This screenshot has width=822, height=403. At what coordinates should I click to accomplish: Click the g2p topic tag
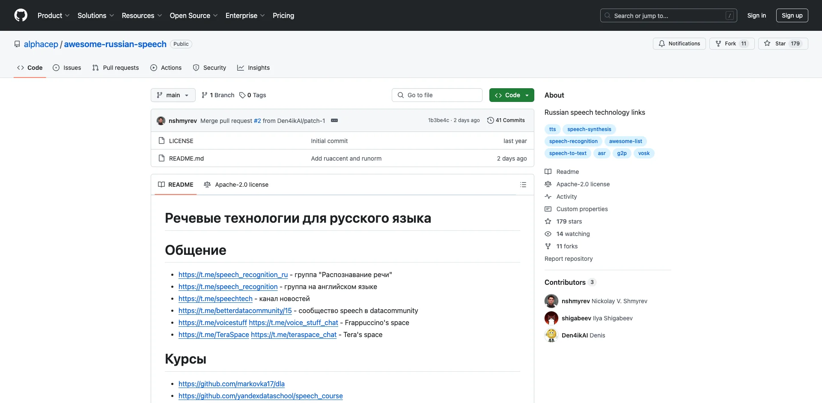pos(622,153)
